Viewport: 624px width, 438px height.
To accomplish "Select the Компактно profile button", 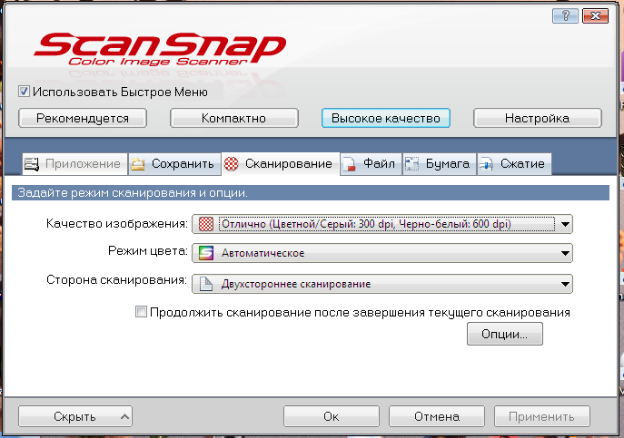I will [x=234, y=118].
